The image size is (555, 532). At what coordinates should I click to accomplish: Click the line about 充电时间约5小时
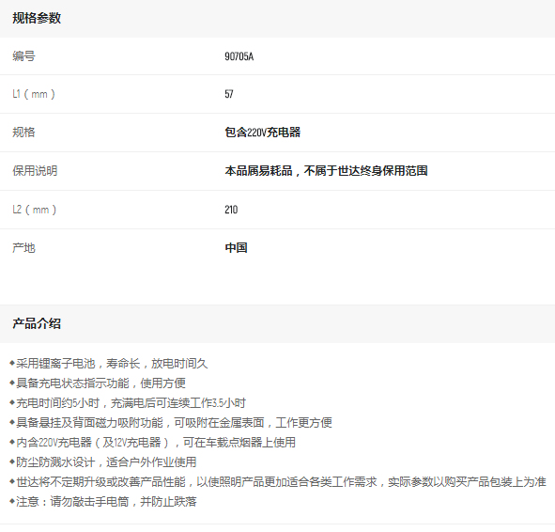click(128, 403)
